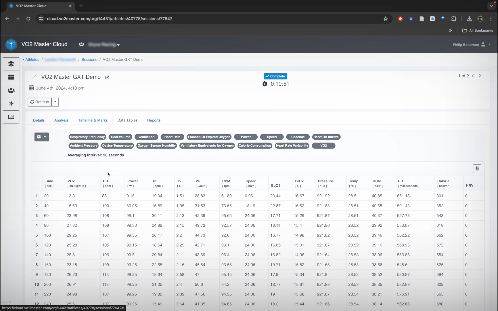Image resolution: width=498 pixels, height=311 pixels.
Task: Open the browser downloads icon
Action: tap(469, 19)
